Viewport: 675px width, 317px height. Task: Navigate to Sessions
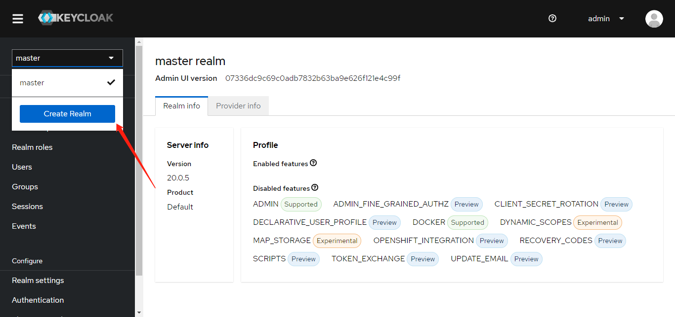coord(27,207)
